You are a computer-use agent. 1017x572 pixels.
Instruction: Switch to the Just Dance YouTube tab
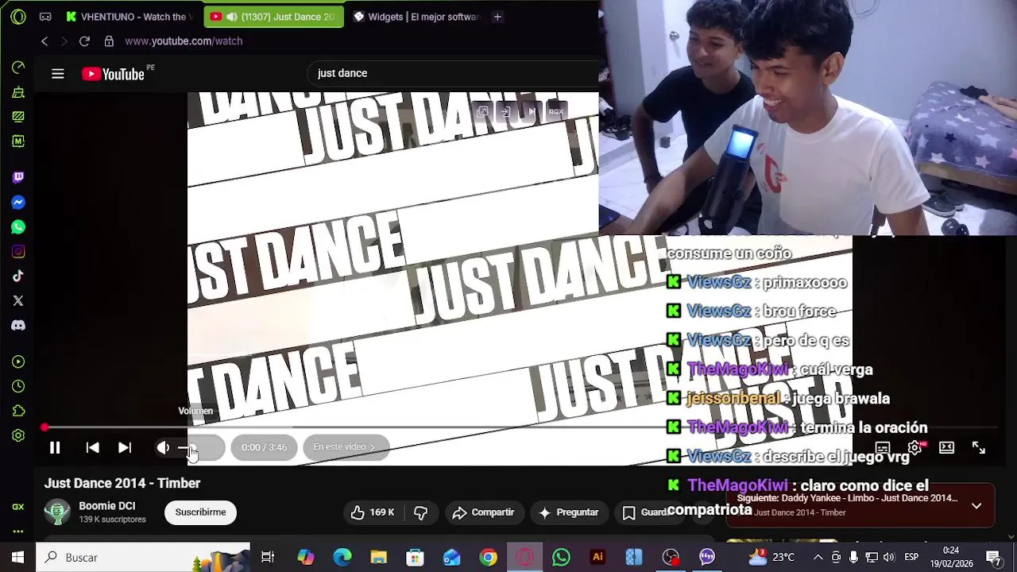pos(274,17)
